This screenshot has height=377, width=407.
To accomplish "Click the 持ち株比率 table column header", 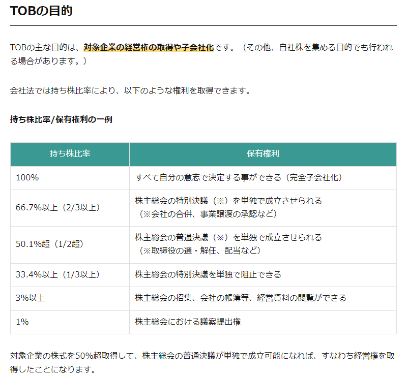I will pos(70,154).
